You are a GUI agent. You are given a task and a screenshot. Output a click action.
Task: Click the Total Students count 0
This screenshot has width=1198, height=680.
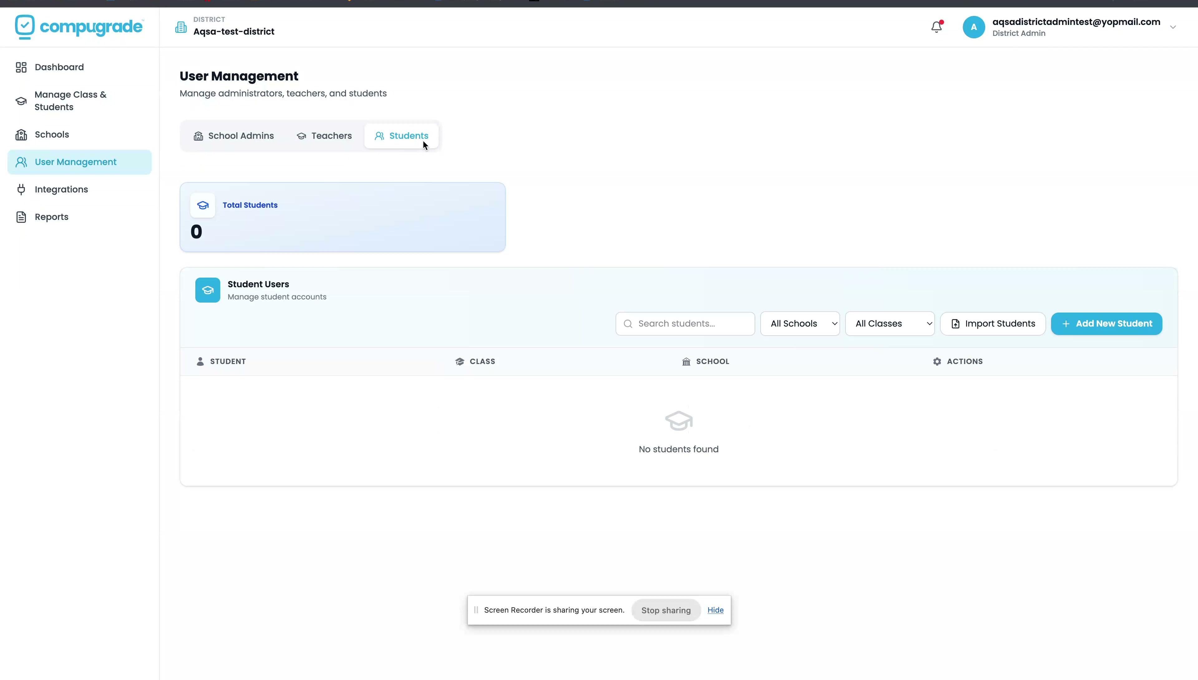196,232
